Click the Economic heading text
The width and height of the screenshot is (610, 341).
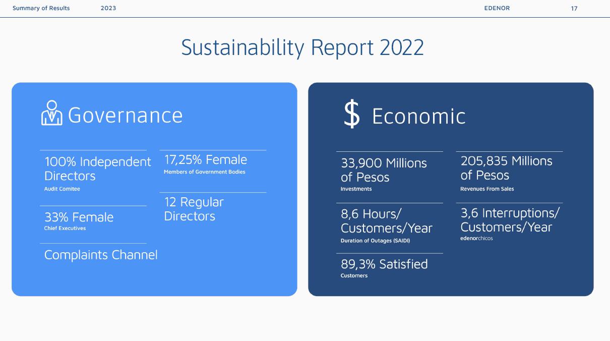[418, 117]
